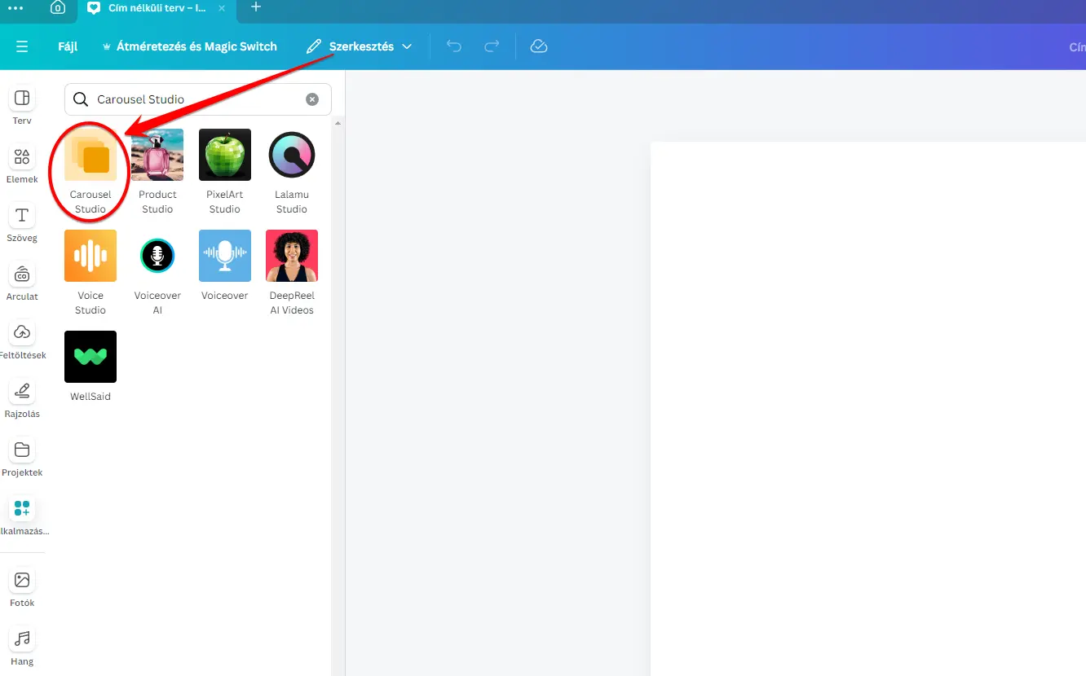Viewport: 1086px width, 676px height.
Task: Click the three-dots window menu
Action: (15, 8)
